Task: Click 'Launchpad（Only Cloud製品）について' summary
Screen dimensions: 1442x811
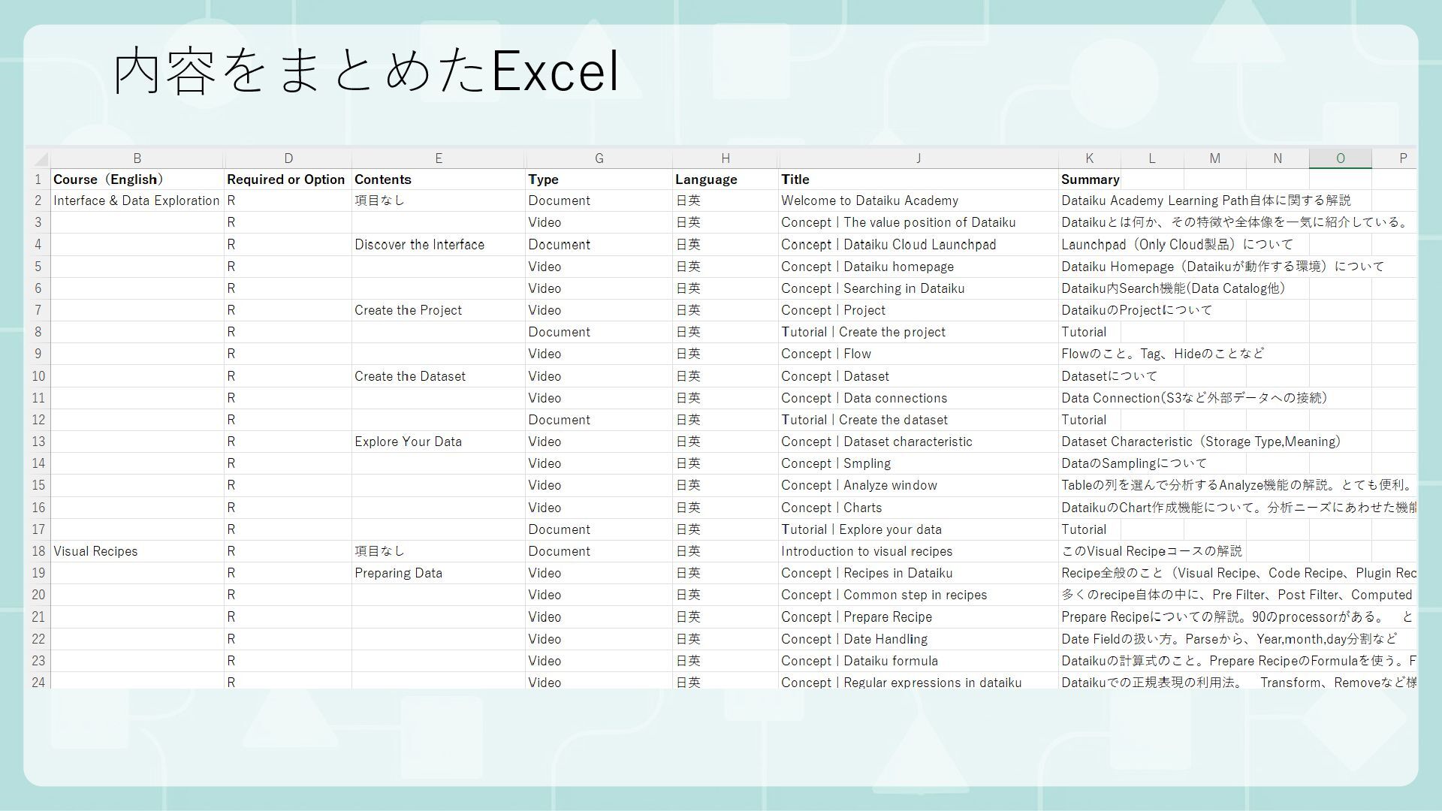Action: [x=1177, y=245]
